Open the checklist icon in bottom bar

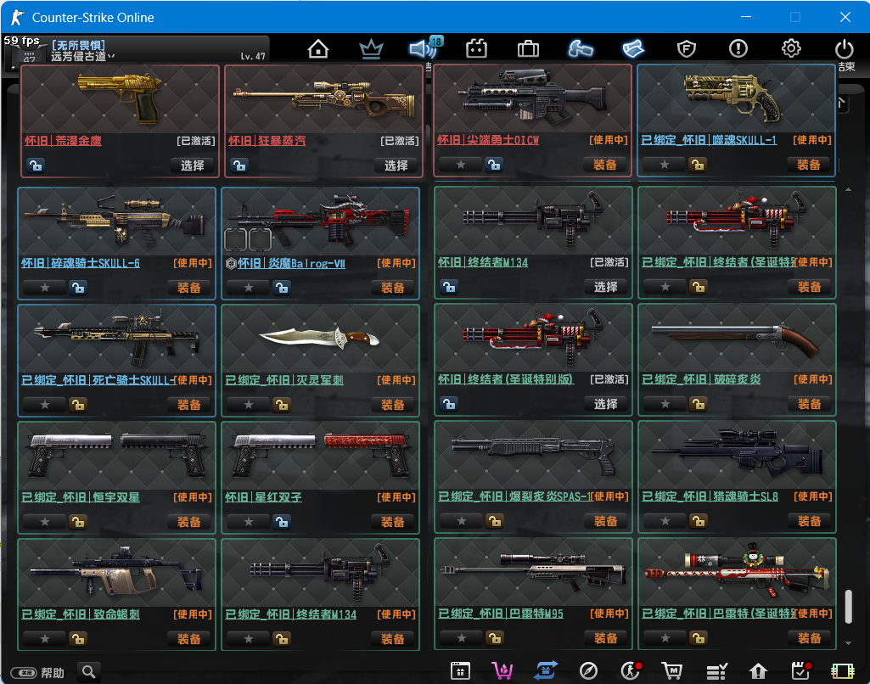click(716, 672)
